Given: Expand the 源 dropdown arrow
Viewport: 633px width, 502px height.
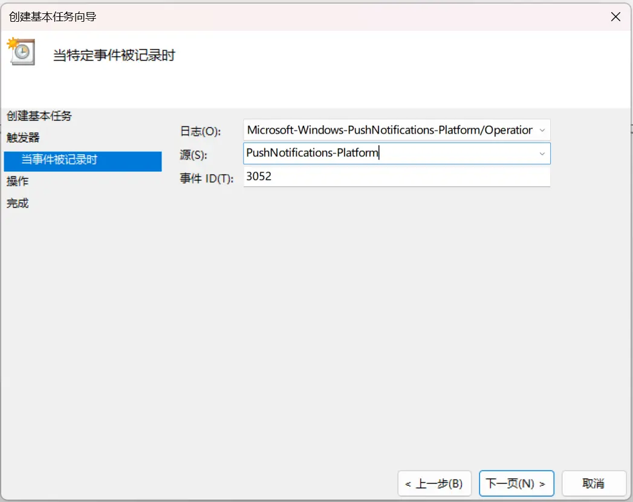Looking at the screenshot, I should pyautogui.click(x=542, y=154).
